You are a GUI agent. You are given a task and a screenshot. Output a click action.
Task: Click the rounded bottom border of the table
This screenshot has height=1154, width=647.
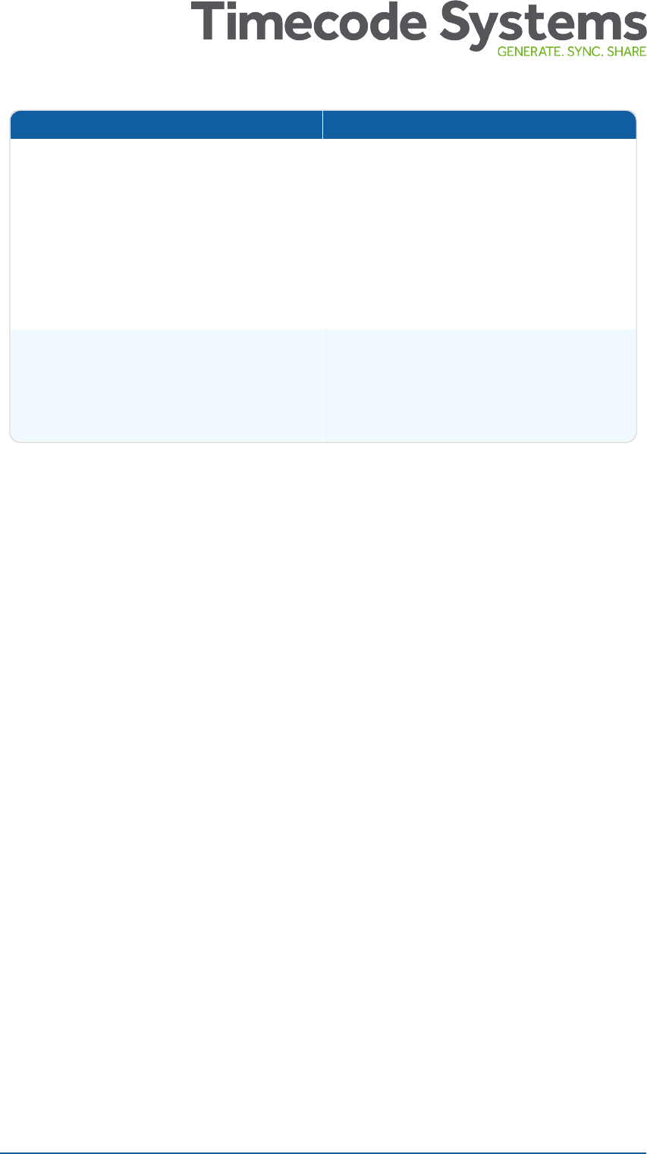point(323,442)
